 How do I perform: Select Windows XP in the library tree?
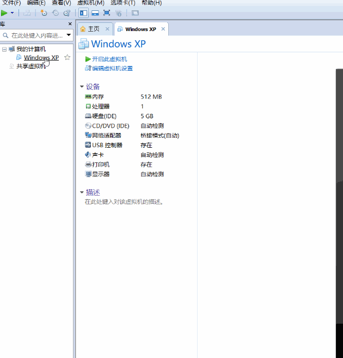(41, 58)
